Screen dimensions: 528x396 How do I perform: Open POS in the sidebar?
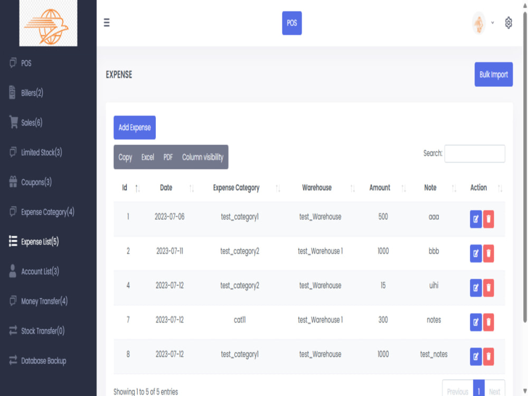pos(26,63)
